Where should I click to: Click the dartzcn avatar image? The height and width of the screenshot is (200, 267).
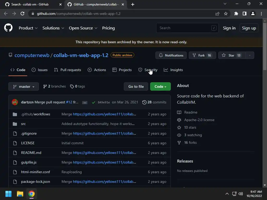point(15,102)
